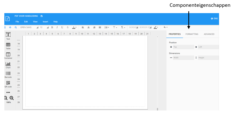232x115 pixels.
Task: Show more components with three dots
Action: pos(8,92)
